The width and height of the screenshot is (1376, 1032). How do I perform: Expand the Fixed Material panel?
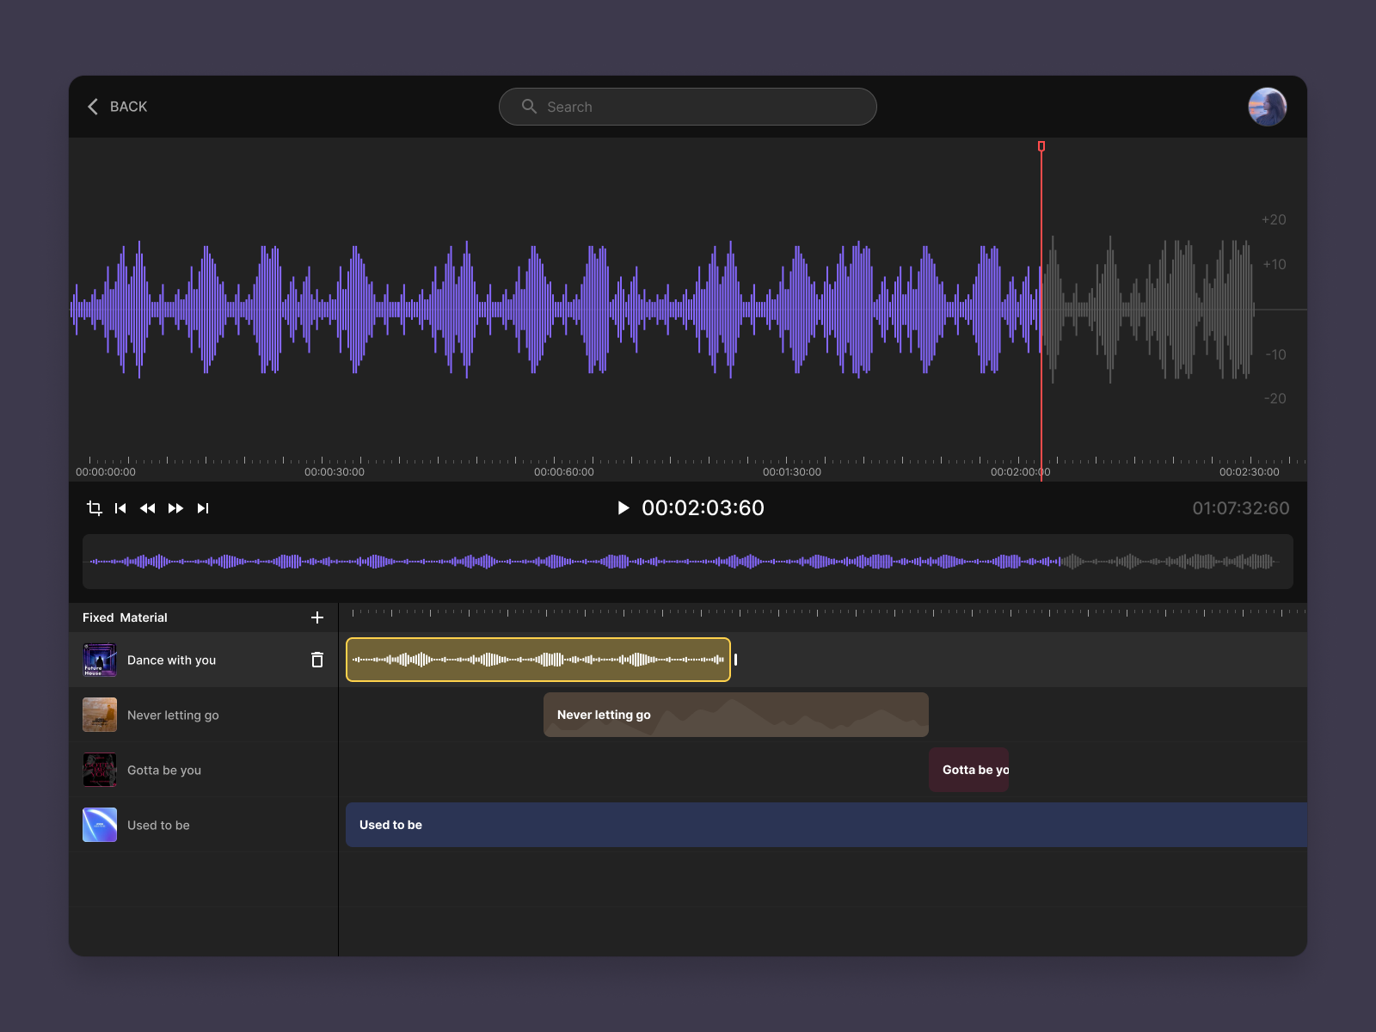(x=125, y=617)
